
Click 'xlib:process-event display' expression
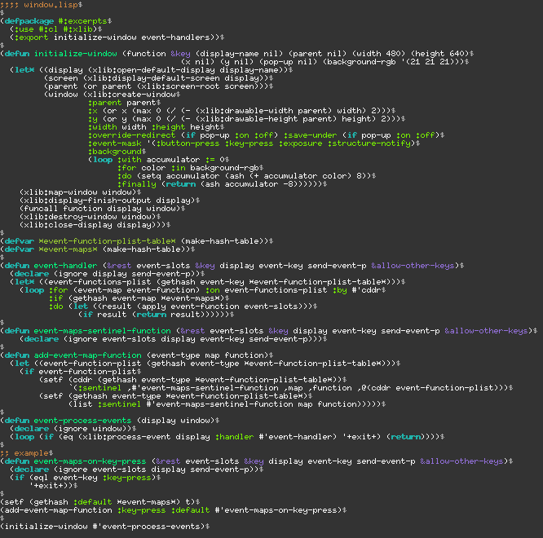pyautogui.click(x=147, y=437)
